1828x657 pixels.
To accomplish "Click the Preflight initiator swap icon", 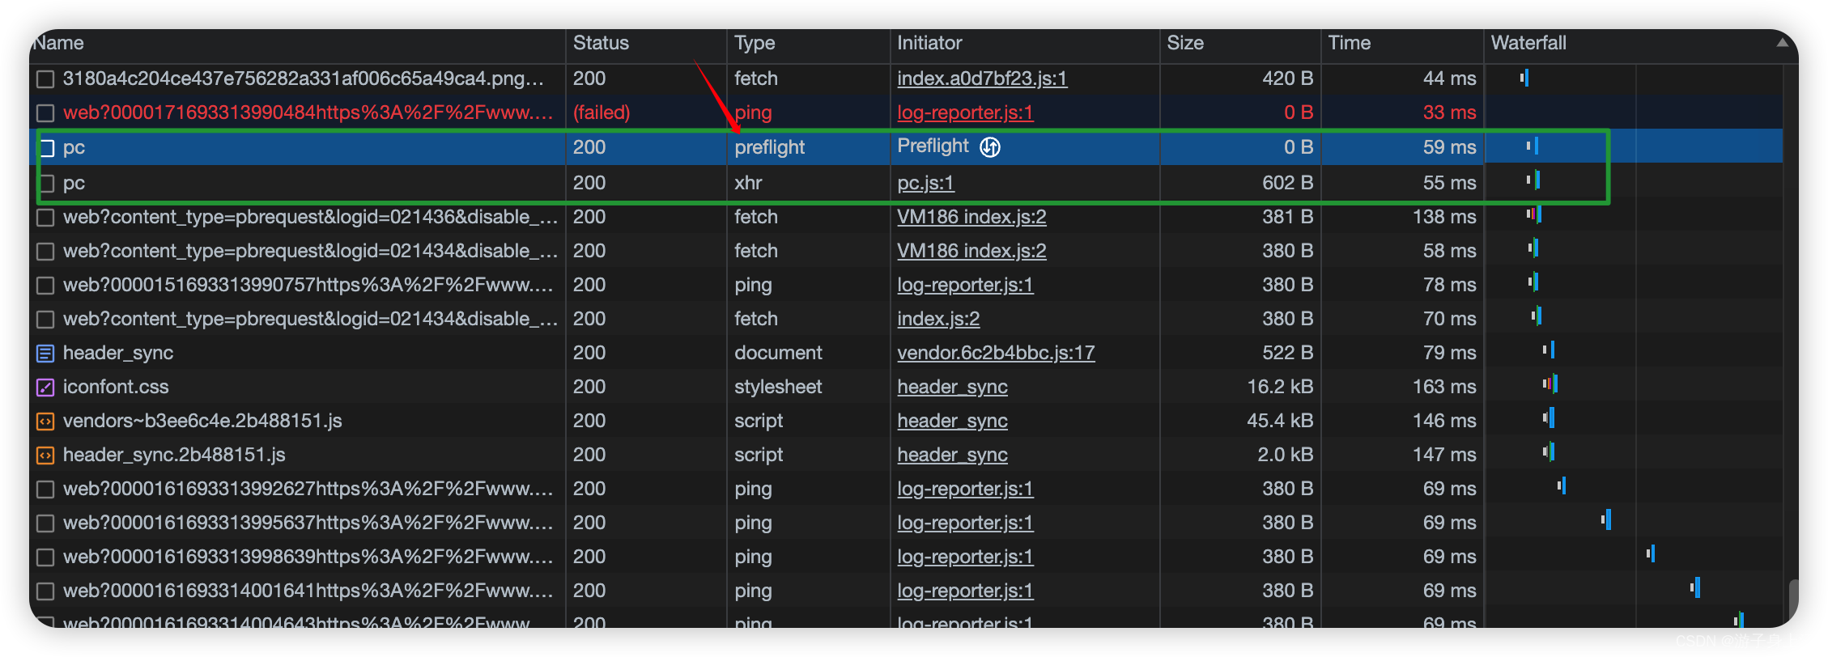I will 990,146.
